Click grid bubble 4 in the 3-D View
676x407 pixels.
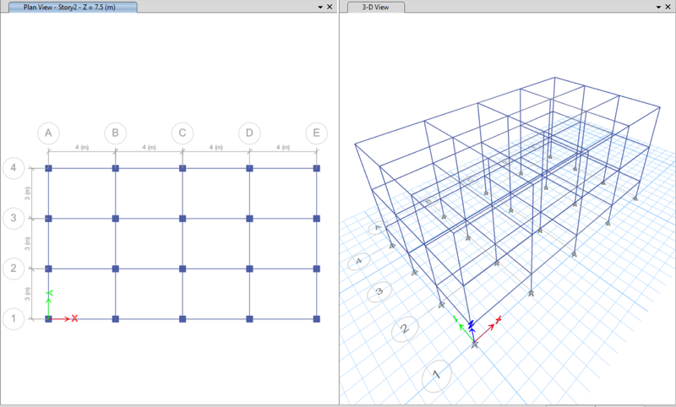(x=359, y=261)
